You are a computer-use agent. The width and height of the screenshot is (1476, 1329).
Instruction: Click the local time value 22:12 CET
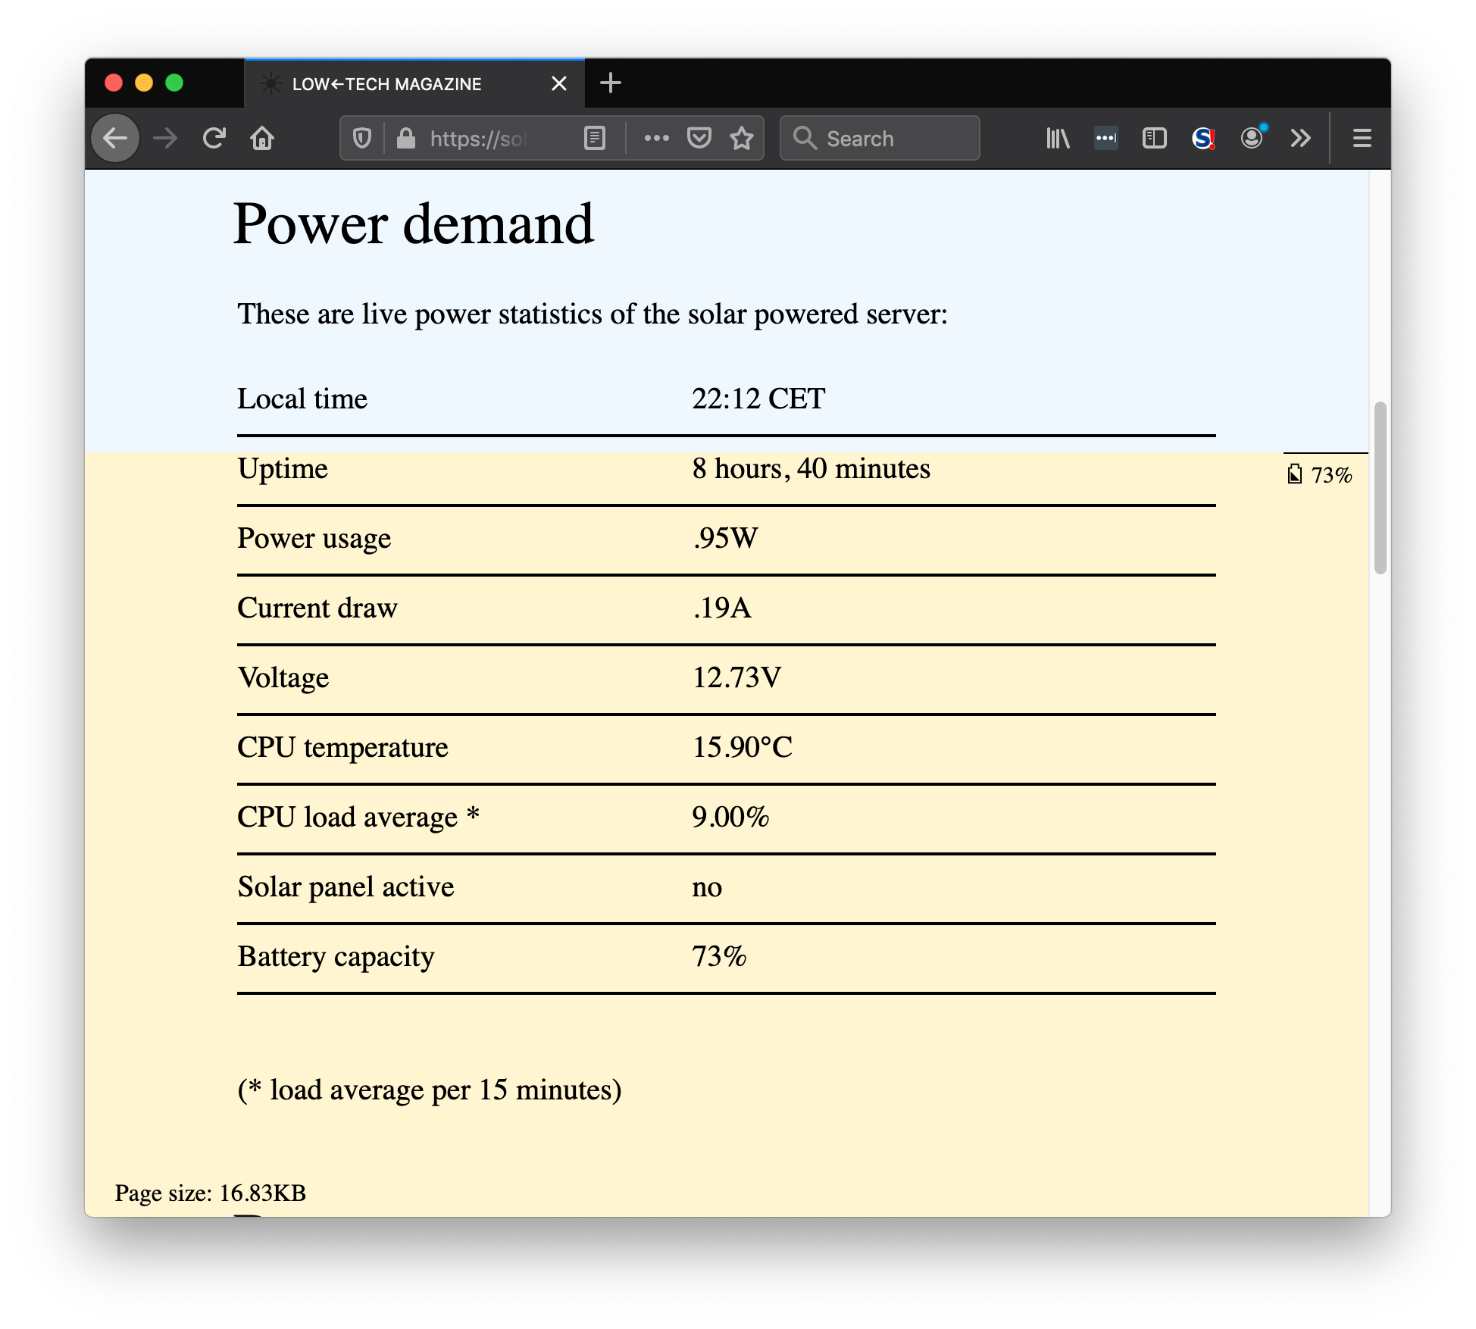click(758, 399)
